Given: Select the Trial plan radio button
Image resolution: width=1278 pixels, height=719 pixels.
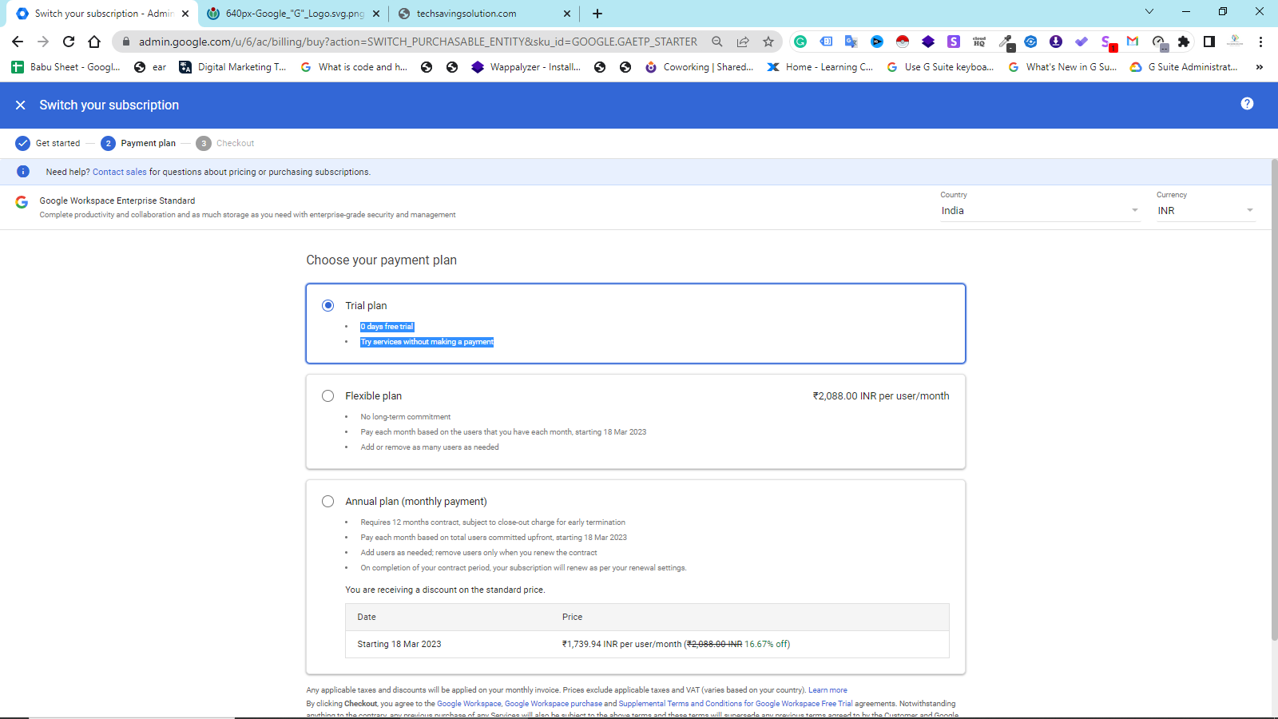Looking at the screenshot, I should pos(327,305).
